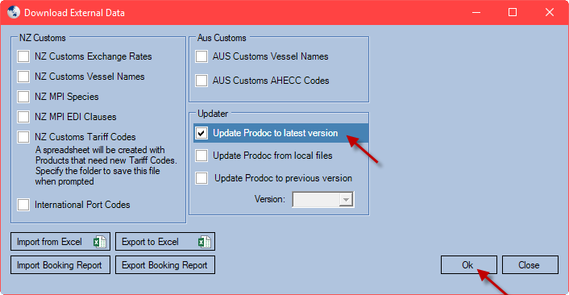Enable NZ MPI EDI Clauses checkbox
This screenshot has height=295, width=569.
coord(23,117)
